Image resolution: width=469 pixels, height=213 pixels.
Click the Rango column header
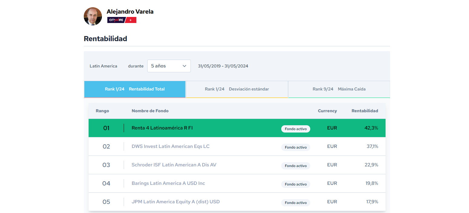pos(103,111)
